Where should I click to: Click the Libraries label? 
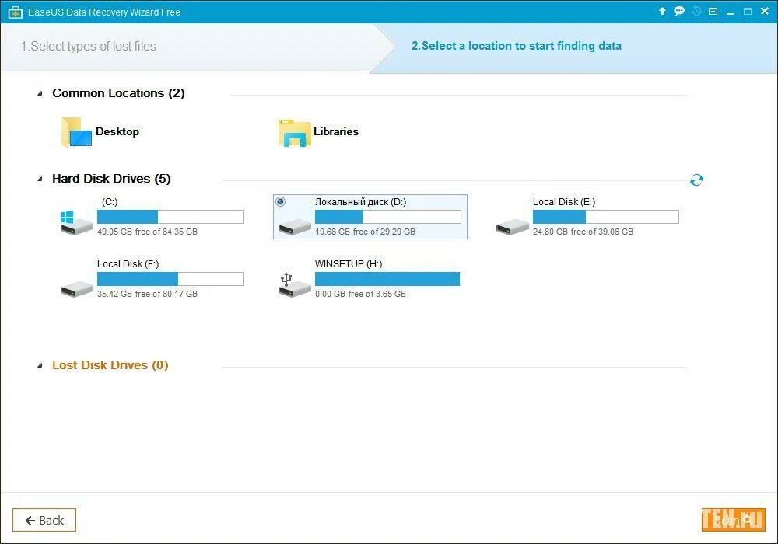coord(336,132)
